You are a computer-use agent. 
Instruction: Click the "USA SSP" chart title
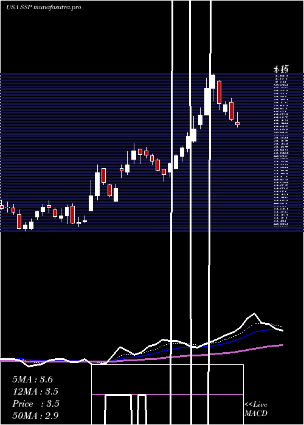click(x=19, y=7)
